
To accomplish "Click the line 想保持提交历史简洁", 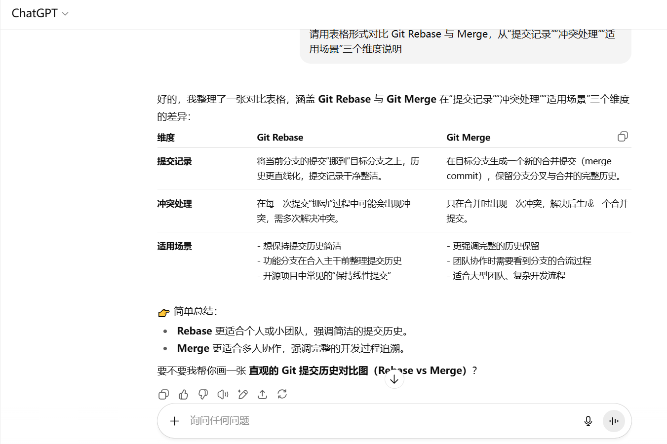I will (x=299, y=246).
